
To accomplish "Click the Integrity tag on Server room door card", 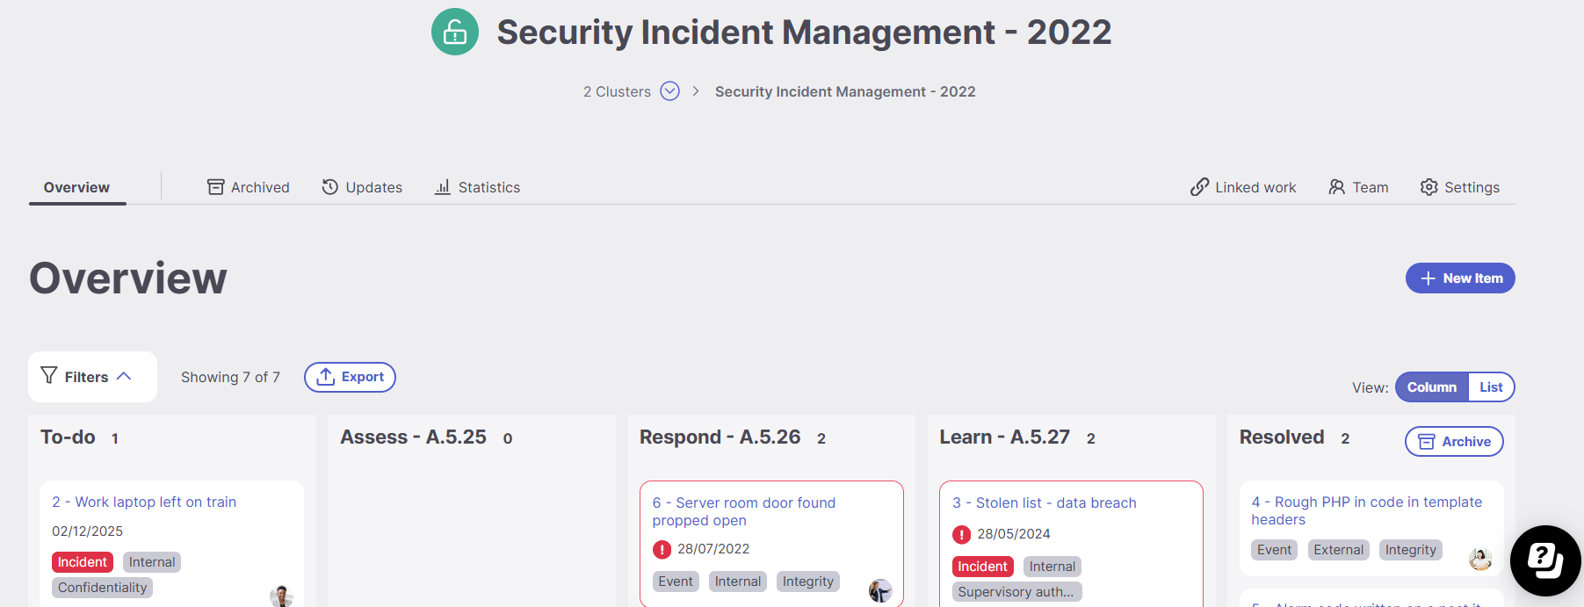I will (808, 582).
